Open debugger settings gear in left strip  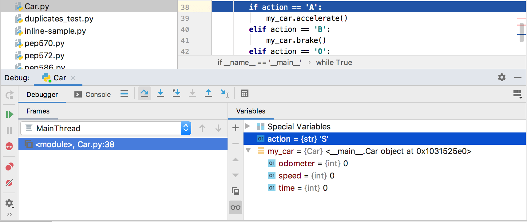click(x=10, y=203)
